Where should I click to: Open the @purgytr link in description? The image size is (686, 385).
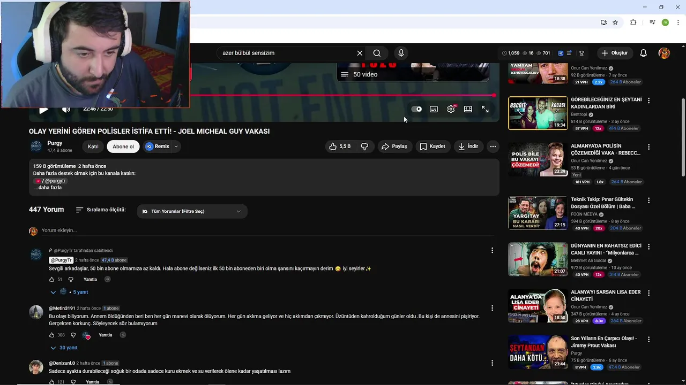click(x=50, y=181)
